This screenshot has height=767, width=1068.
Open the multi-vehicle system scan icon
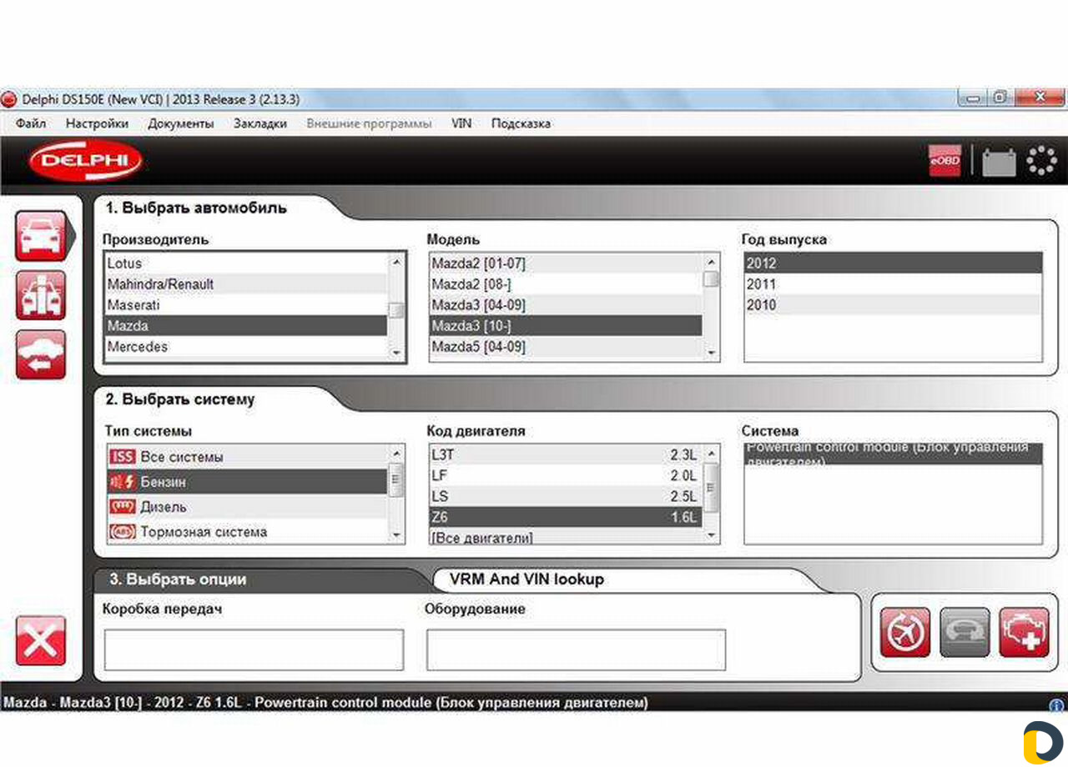click(41, 295)
